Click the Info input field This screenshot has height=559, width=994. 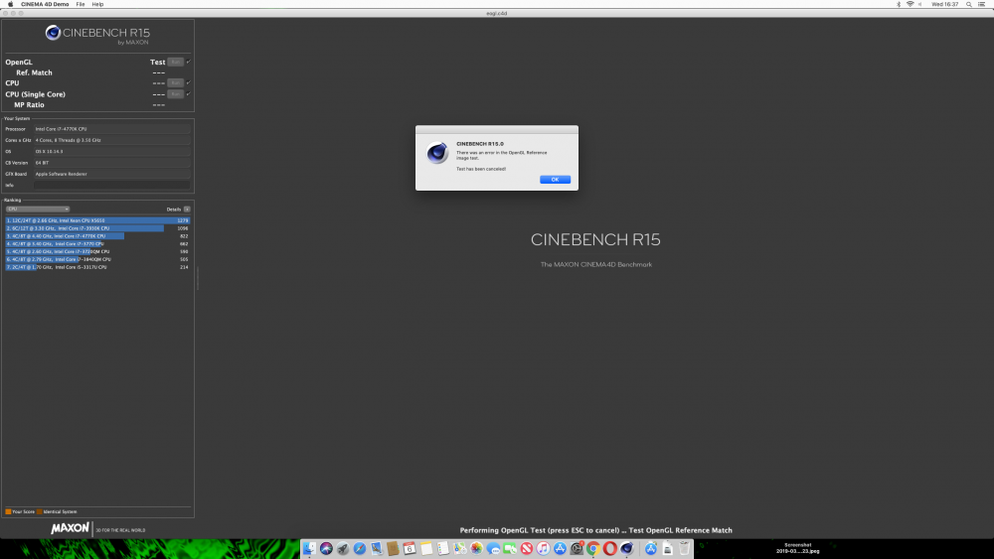[x=111, y=185]
